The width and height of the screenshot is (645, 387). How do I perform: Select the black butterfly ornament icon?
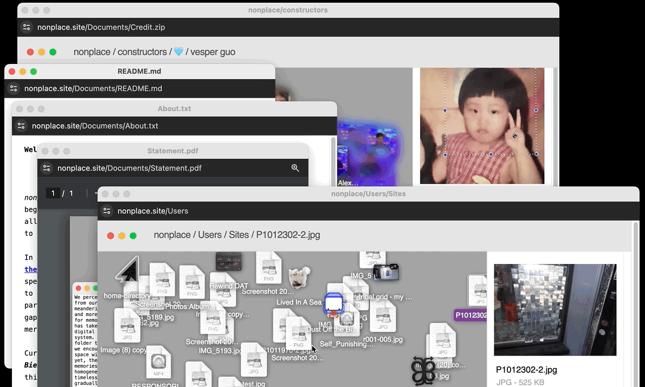[x=423, y=370]
